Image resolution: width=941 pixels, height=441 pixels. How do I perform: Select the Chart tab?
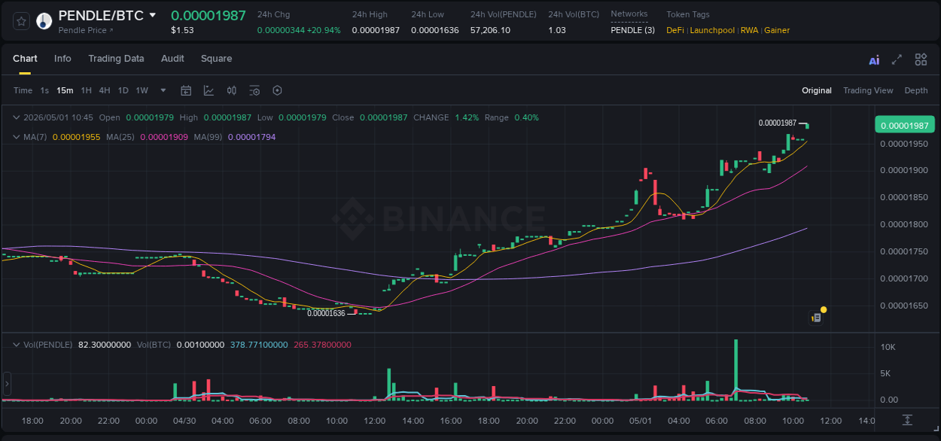pos(25,59)
